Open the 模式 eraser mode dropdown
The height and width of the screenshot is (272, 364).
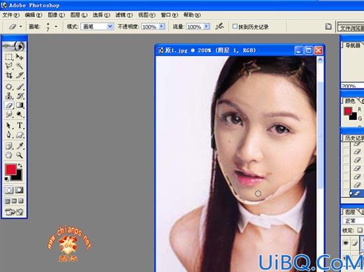click(x=97, y=26)
